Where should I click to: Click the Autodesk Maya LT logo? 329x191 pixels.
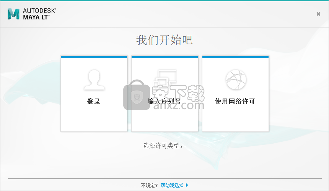[x=32, y=14]
